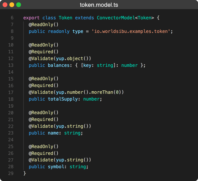This screenshot has height=181, width=198.
Task: Click line number 29 in the gutter
Action: [11, 173]
